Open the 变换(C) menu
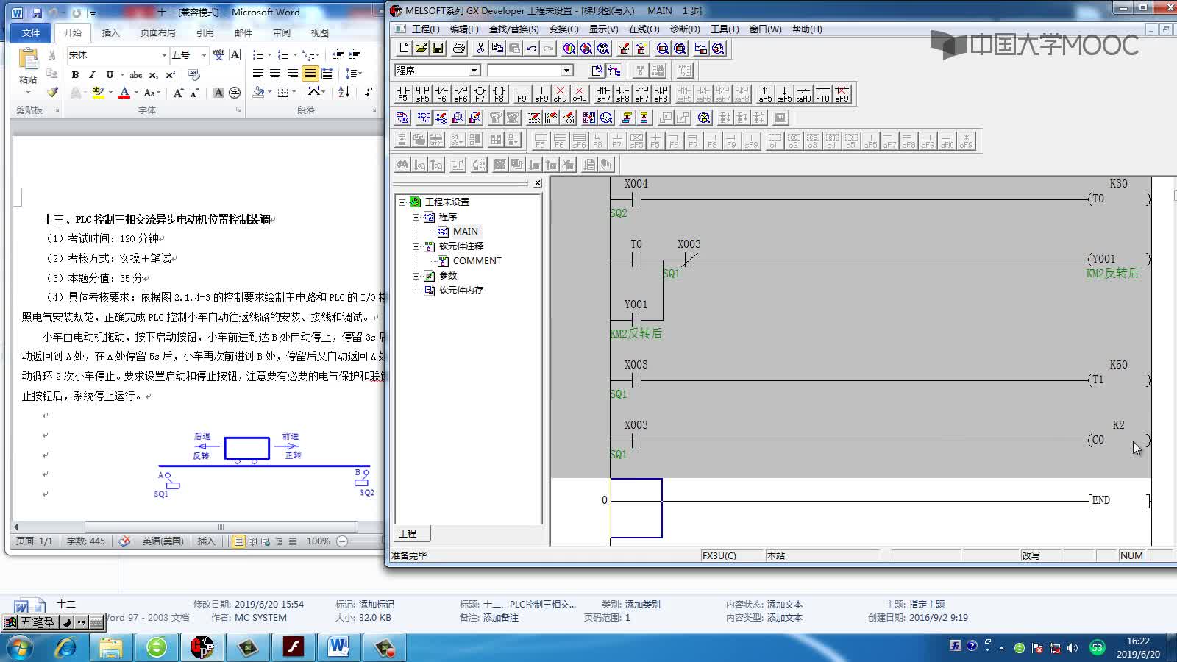 563,29
